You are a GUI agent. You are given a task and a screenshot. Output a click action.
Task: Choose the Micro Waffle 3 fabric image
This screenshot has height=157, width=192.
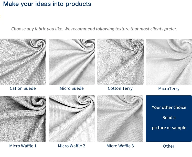(x=120, y=119)
